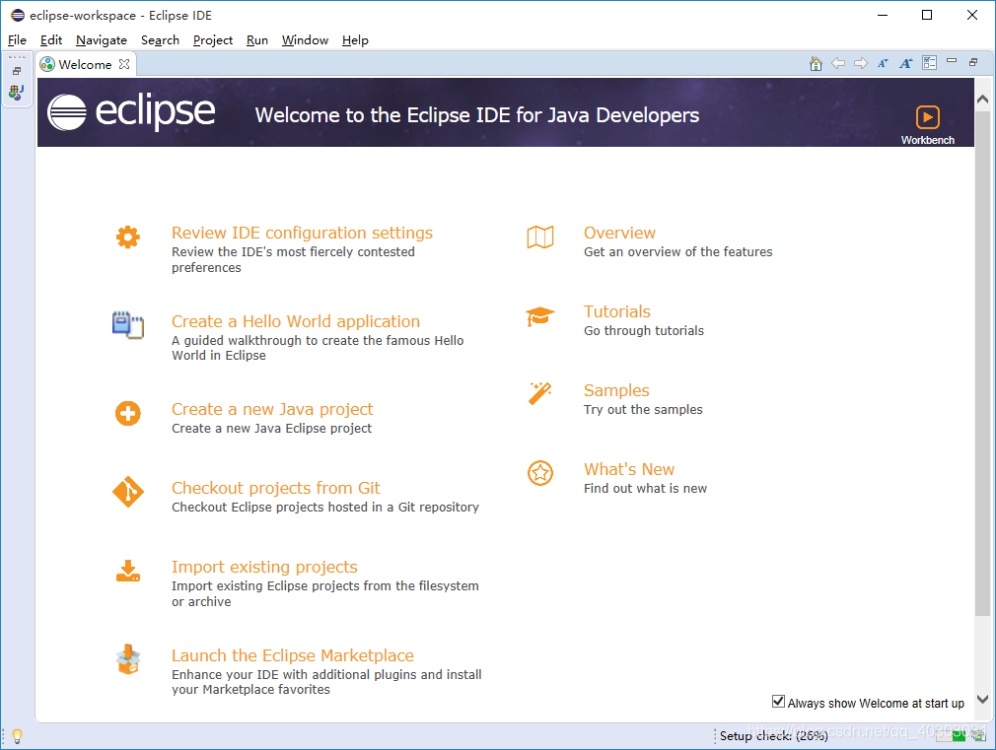996x750 pixels.
Task: Open the Java perspective icon in the left trim
Action: [x=17, y=93]
